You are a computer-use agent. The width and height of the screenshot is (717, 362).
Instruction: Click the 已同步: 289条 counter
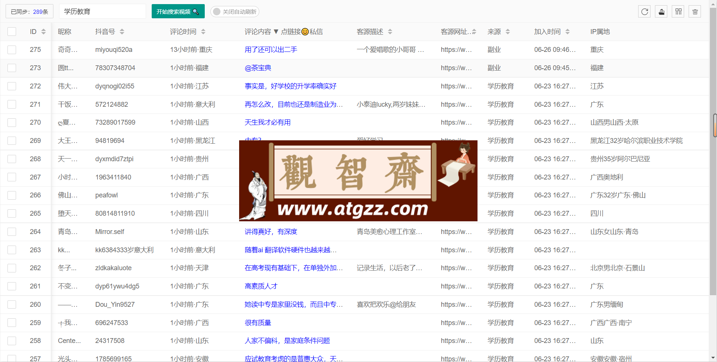coord(30,12)
